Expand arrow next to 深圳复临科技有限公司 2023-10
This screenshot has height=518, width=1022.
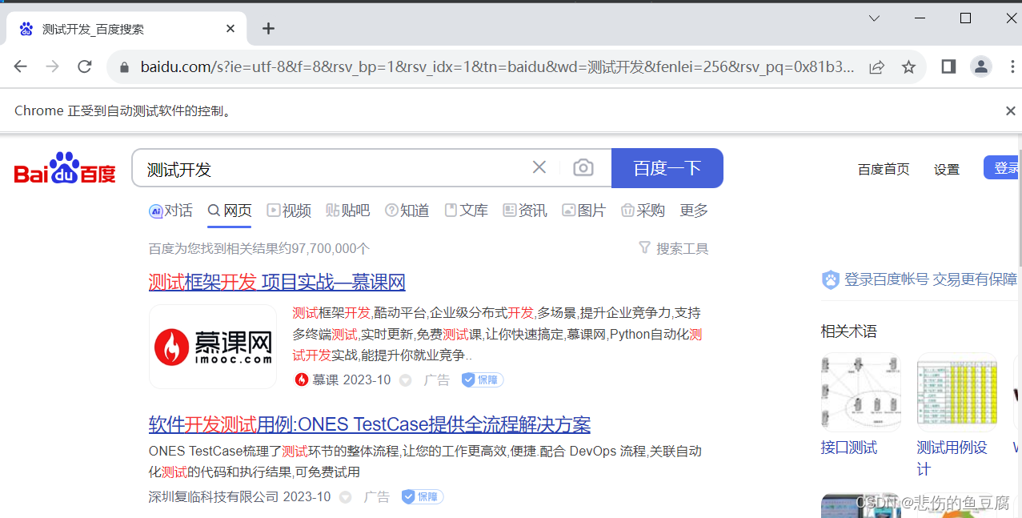coord(346,497)
